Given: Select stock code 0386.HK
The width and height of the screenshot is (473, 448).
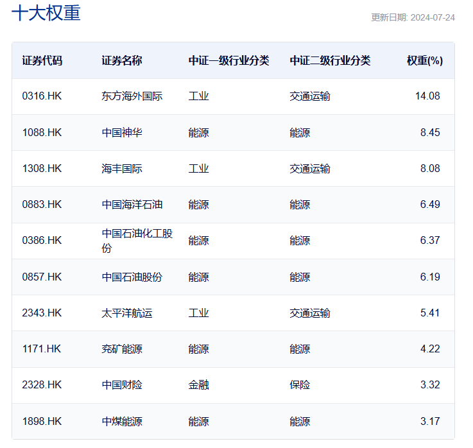Looking at the screenshot, I should tap(42, 240).
